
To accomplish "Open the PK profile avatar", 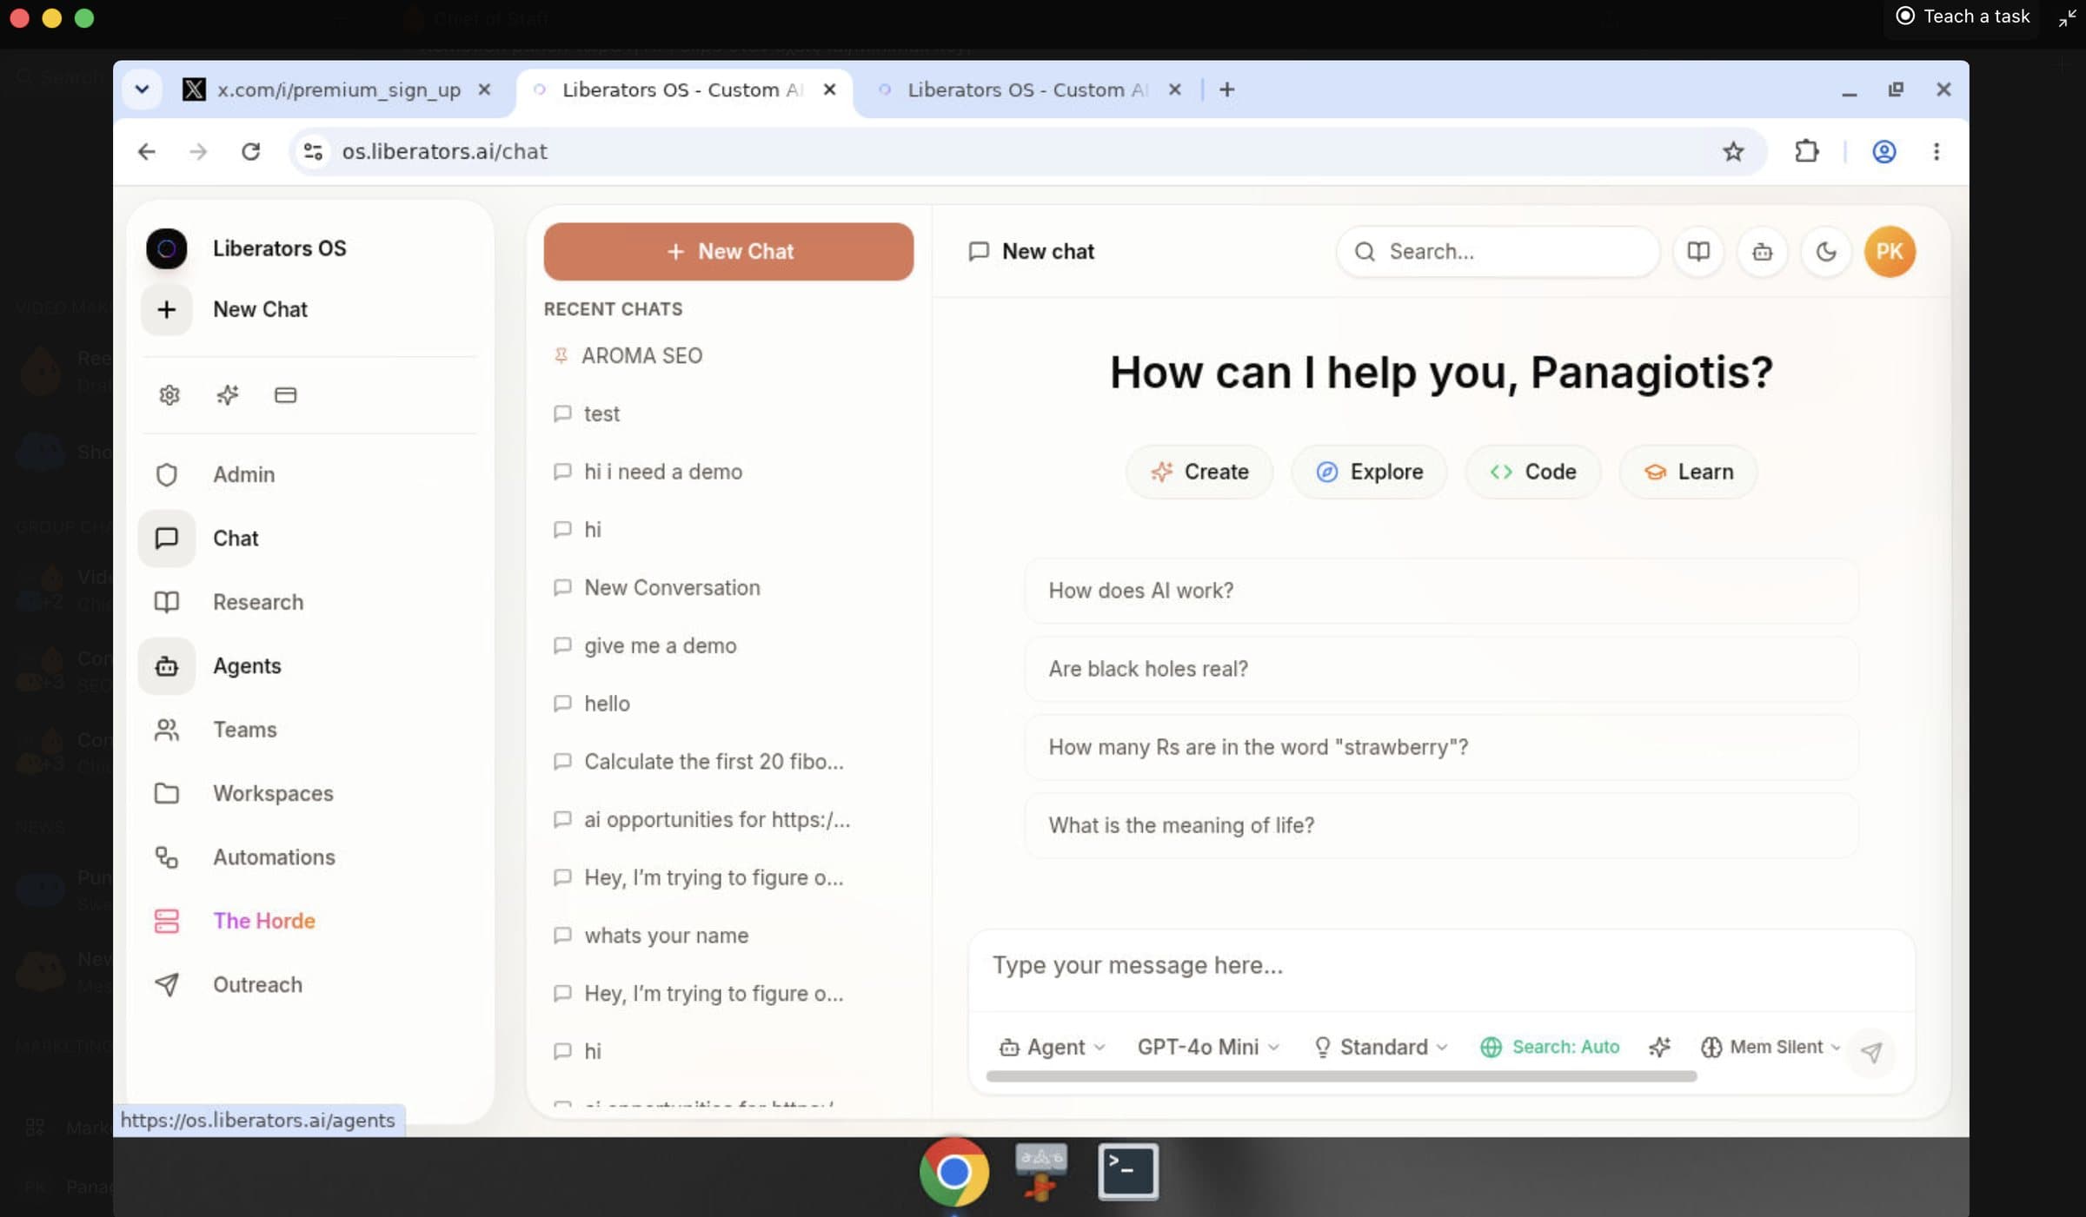I will coord(1890,252).
